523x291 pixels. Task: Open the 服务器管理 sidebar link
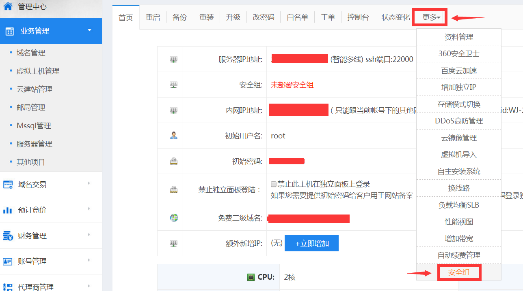(34, 144)
